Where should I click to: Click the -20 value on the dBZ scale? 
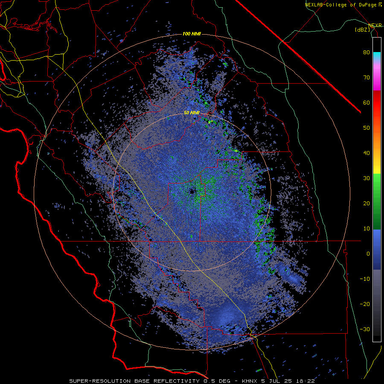coord(365,304)
